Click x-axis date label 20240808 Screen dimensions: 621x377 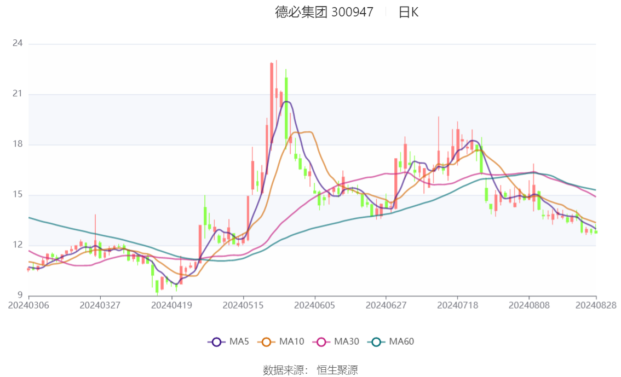click(528, 305)
